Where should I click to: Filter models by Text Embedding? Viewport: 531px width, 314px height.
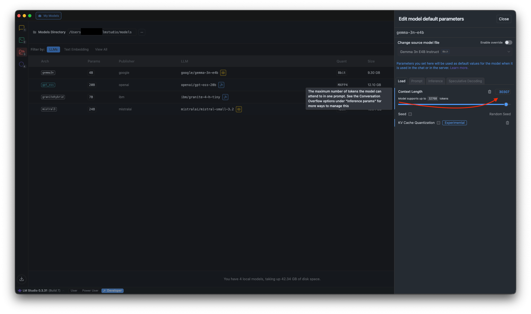(x=76, y=49)
